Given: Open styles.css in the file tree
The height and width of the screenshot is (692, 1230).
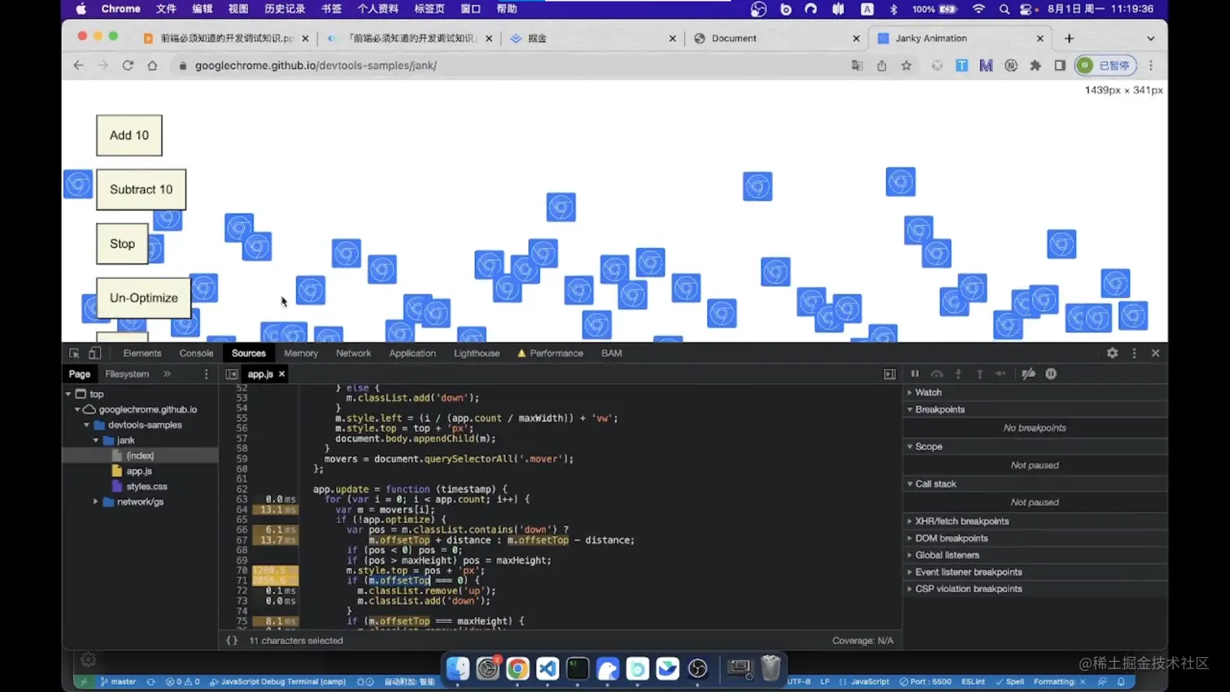Looking at the screenshot, I should [x=146, y=486].
